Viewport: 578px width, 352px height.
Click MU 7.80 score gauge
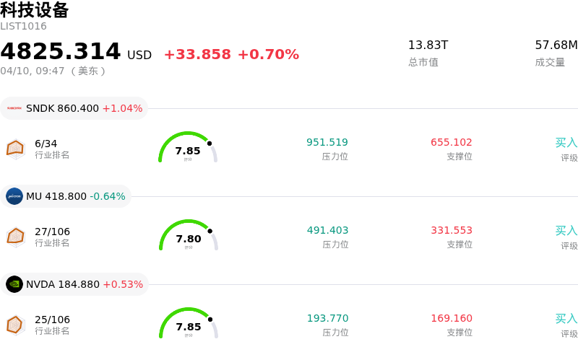188,236
